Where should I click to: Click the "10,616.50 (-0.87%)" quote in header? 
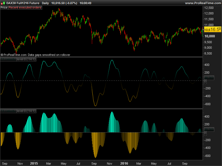(64, 3)
